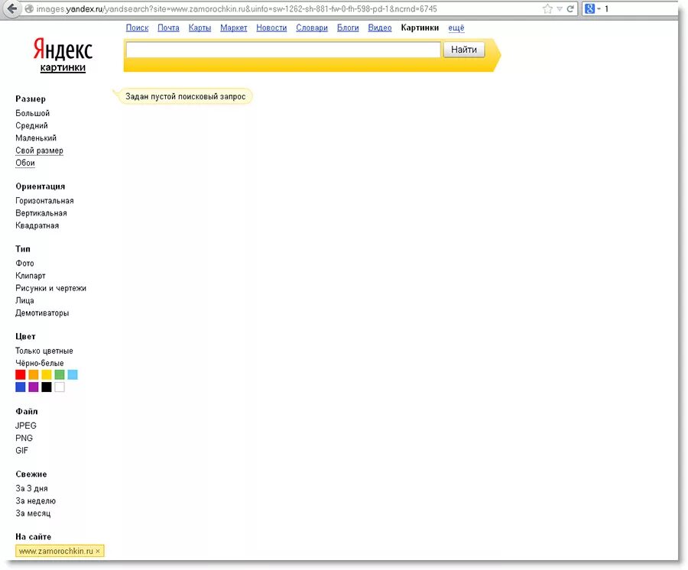Filter files by GIF format
688x570 pixels.
point(22,450)
